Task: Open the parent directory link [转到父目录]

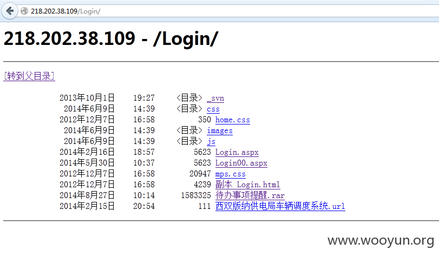Action: (29, 76)
